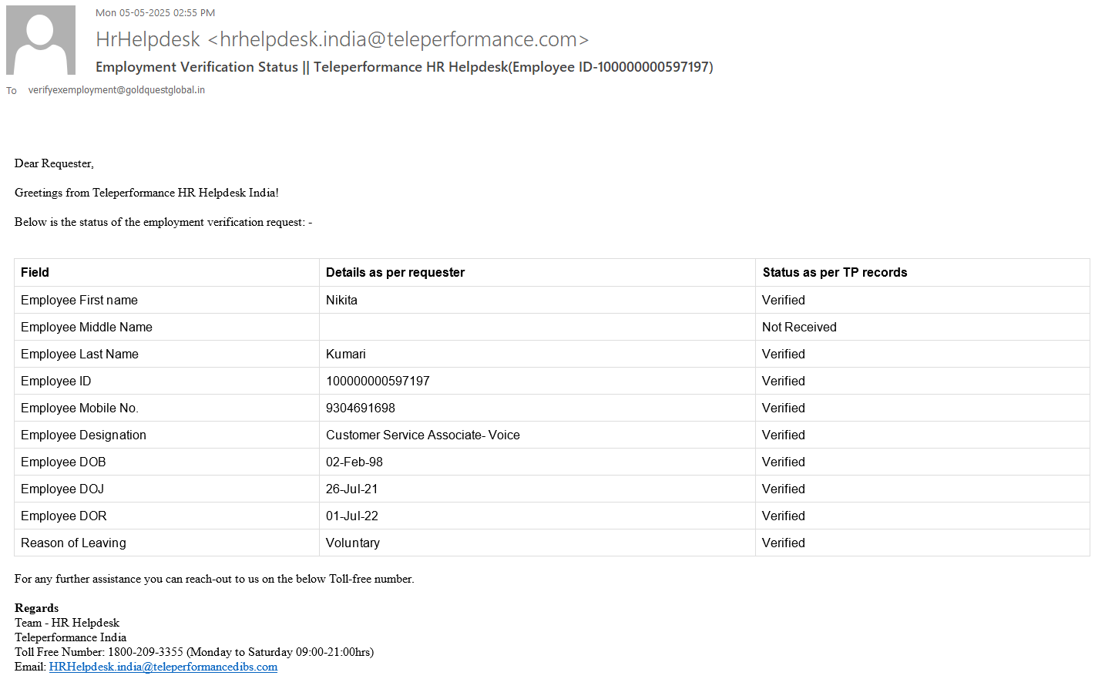Click the HrHelpdesk sender name and address

tap(341, 39)
